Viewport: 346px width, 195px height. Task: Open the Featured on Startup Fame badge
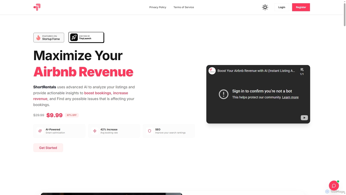click(x=49, y=38)
